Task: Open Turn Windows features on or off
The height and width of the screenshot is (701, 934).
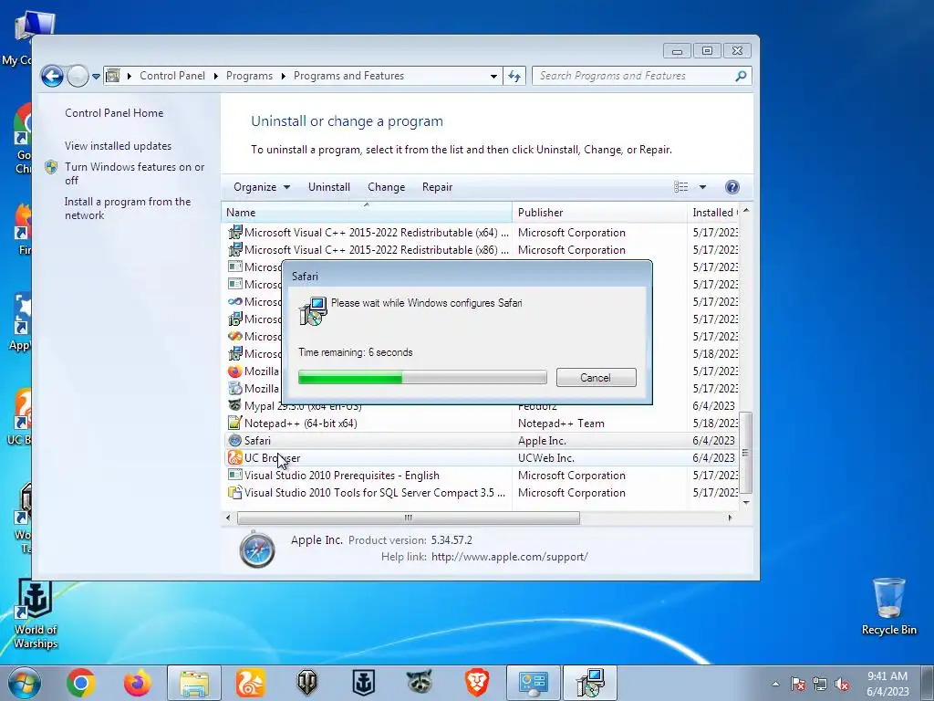Action: pyautogui.click(x=134, y=173)
